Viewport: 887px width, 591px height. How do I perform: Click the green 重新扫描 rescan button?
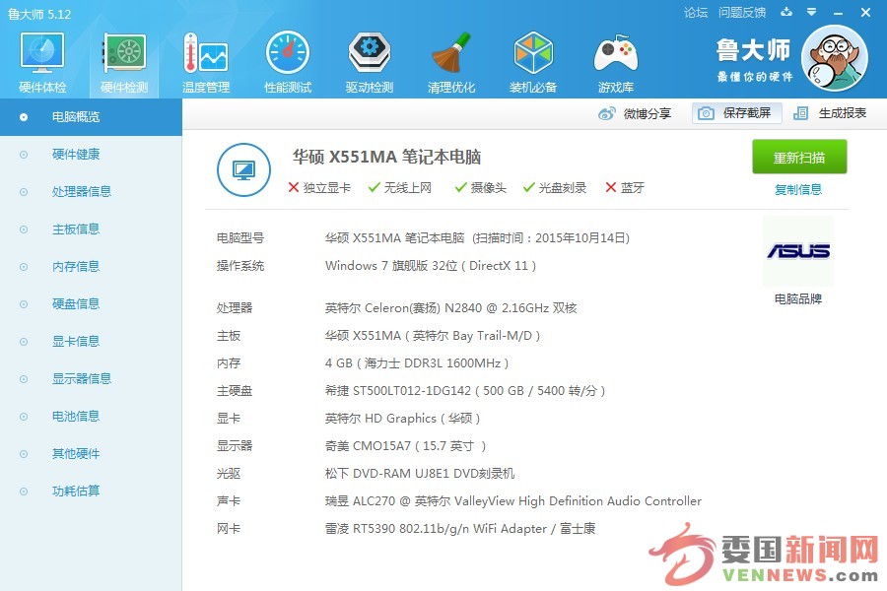click(x=799, y=157)
